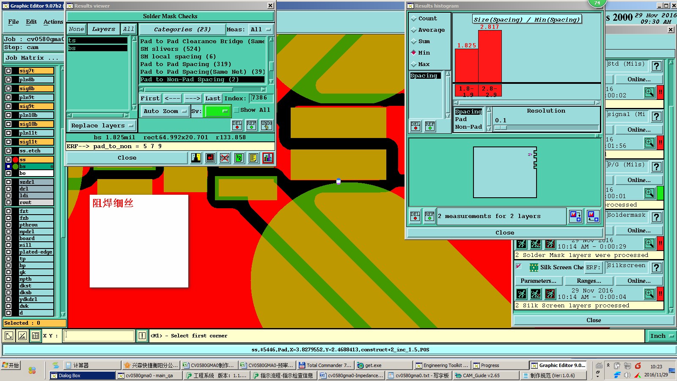Open the File menu

14,22
